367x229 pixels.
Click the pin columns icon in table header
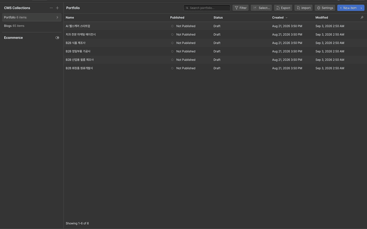pyautogui.click(x=362, y=17)
